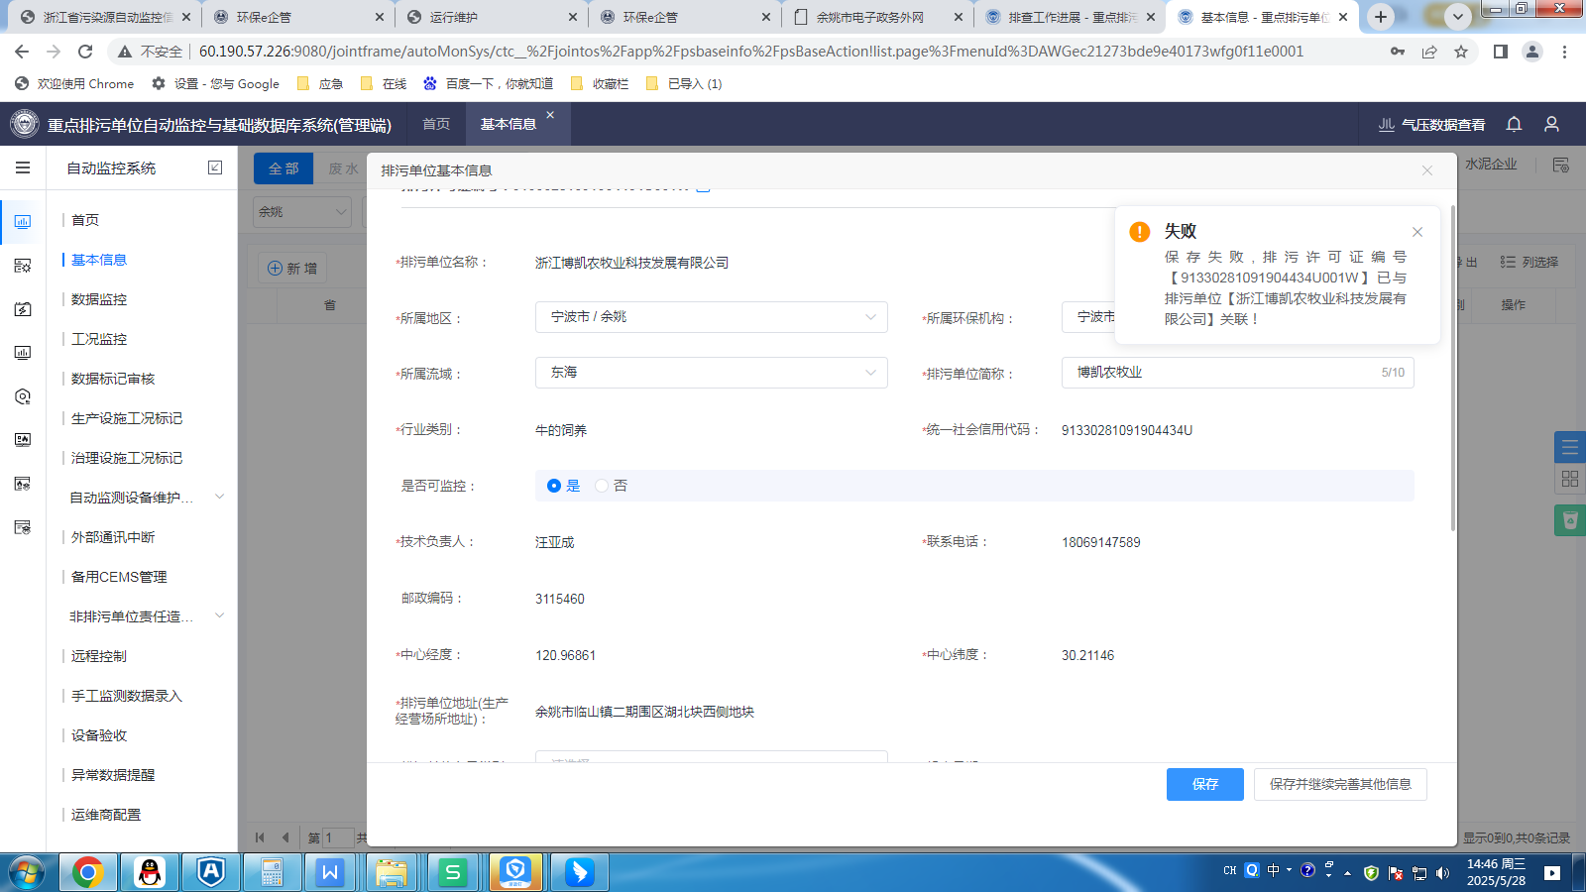
Task: Click the 百度一下，你就知道 bookmark
Action: (488, 84)
